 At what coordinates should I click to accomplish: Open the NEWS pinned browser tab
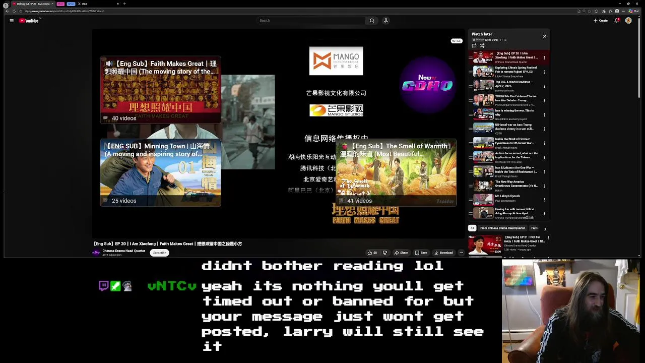coord(71,4)
